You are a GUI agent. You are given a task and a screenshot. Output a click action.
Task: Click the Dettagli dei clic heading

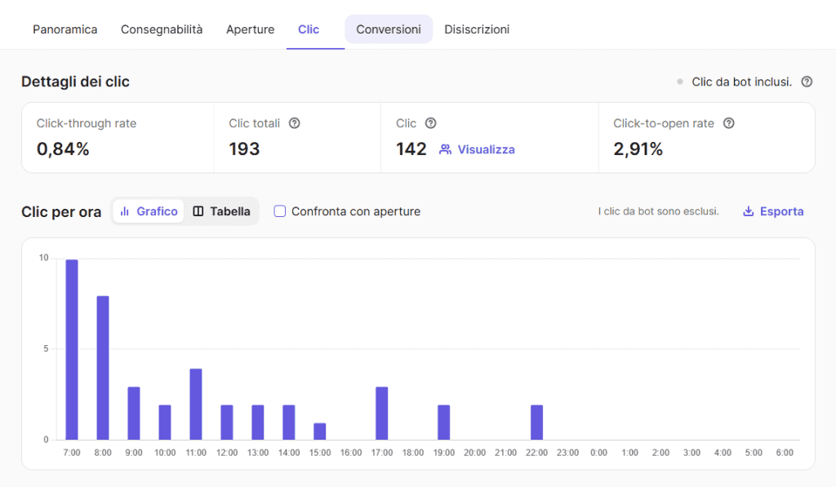(75, 82)
